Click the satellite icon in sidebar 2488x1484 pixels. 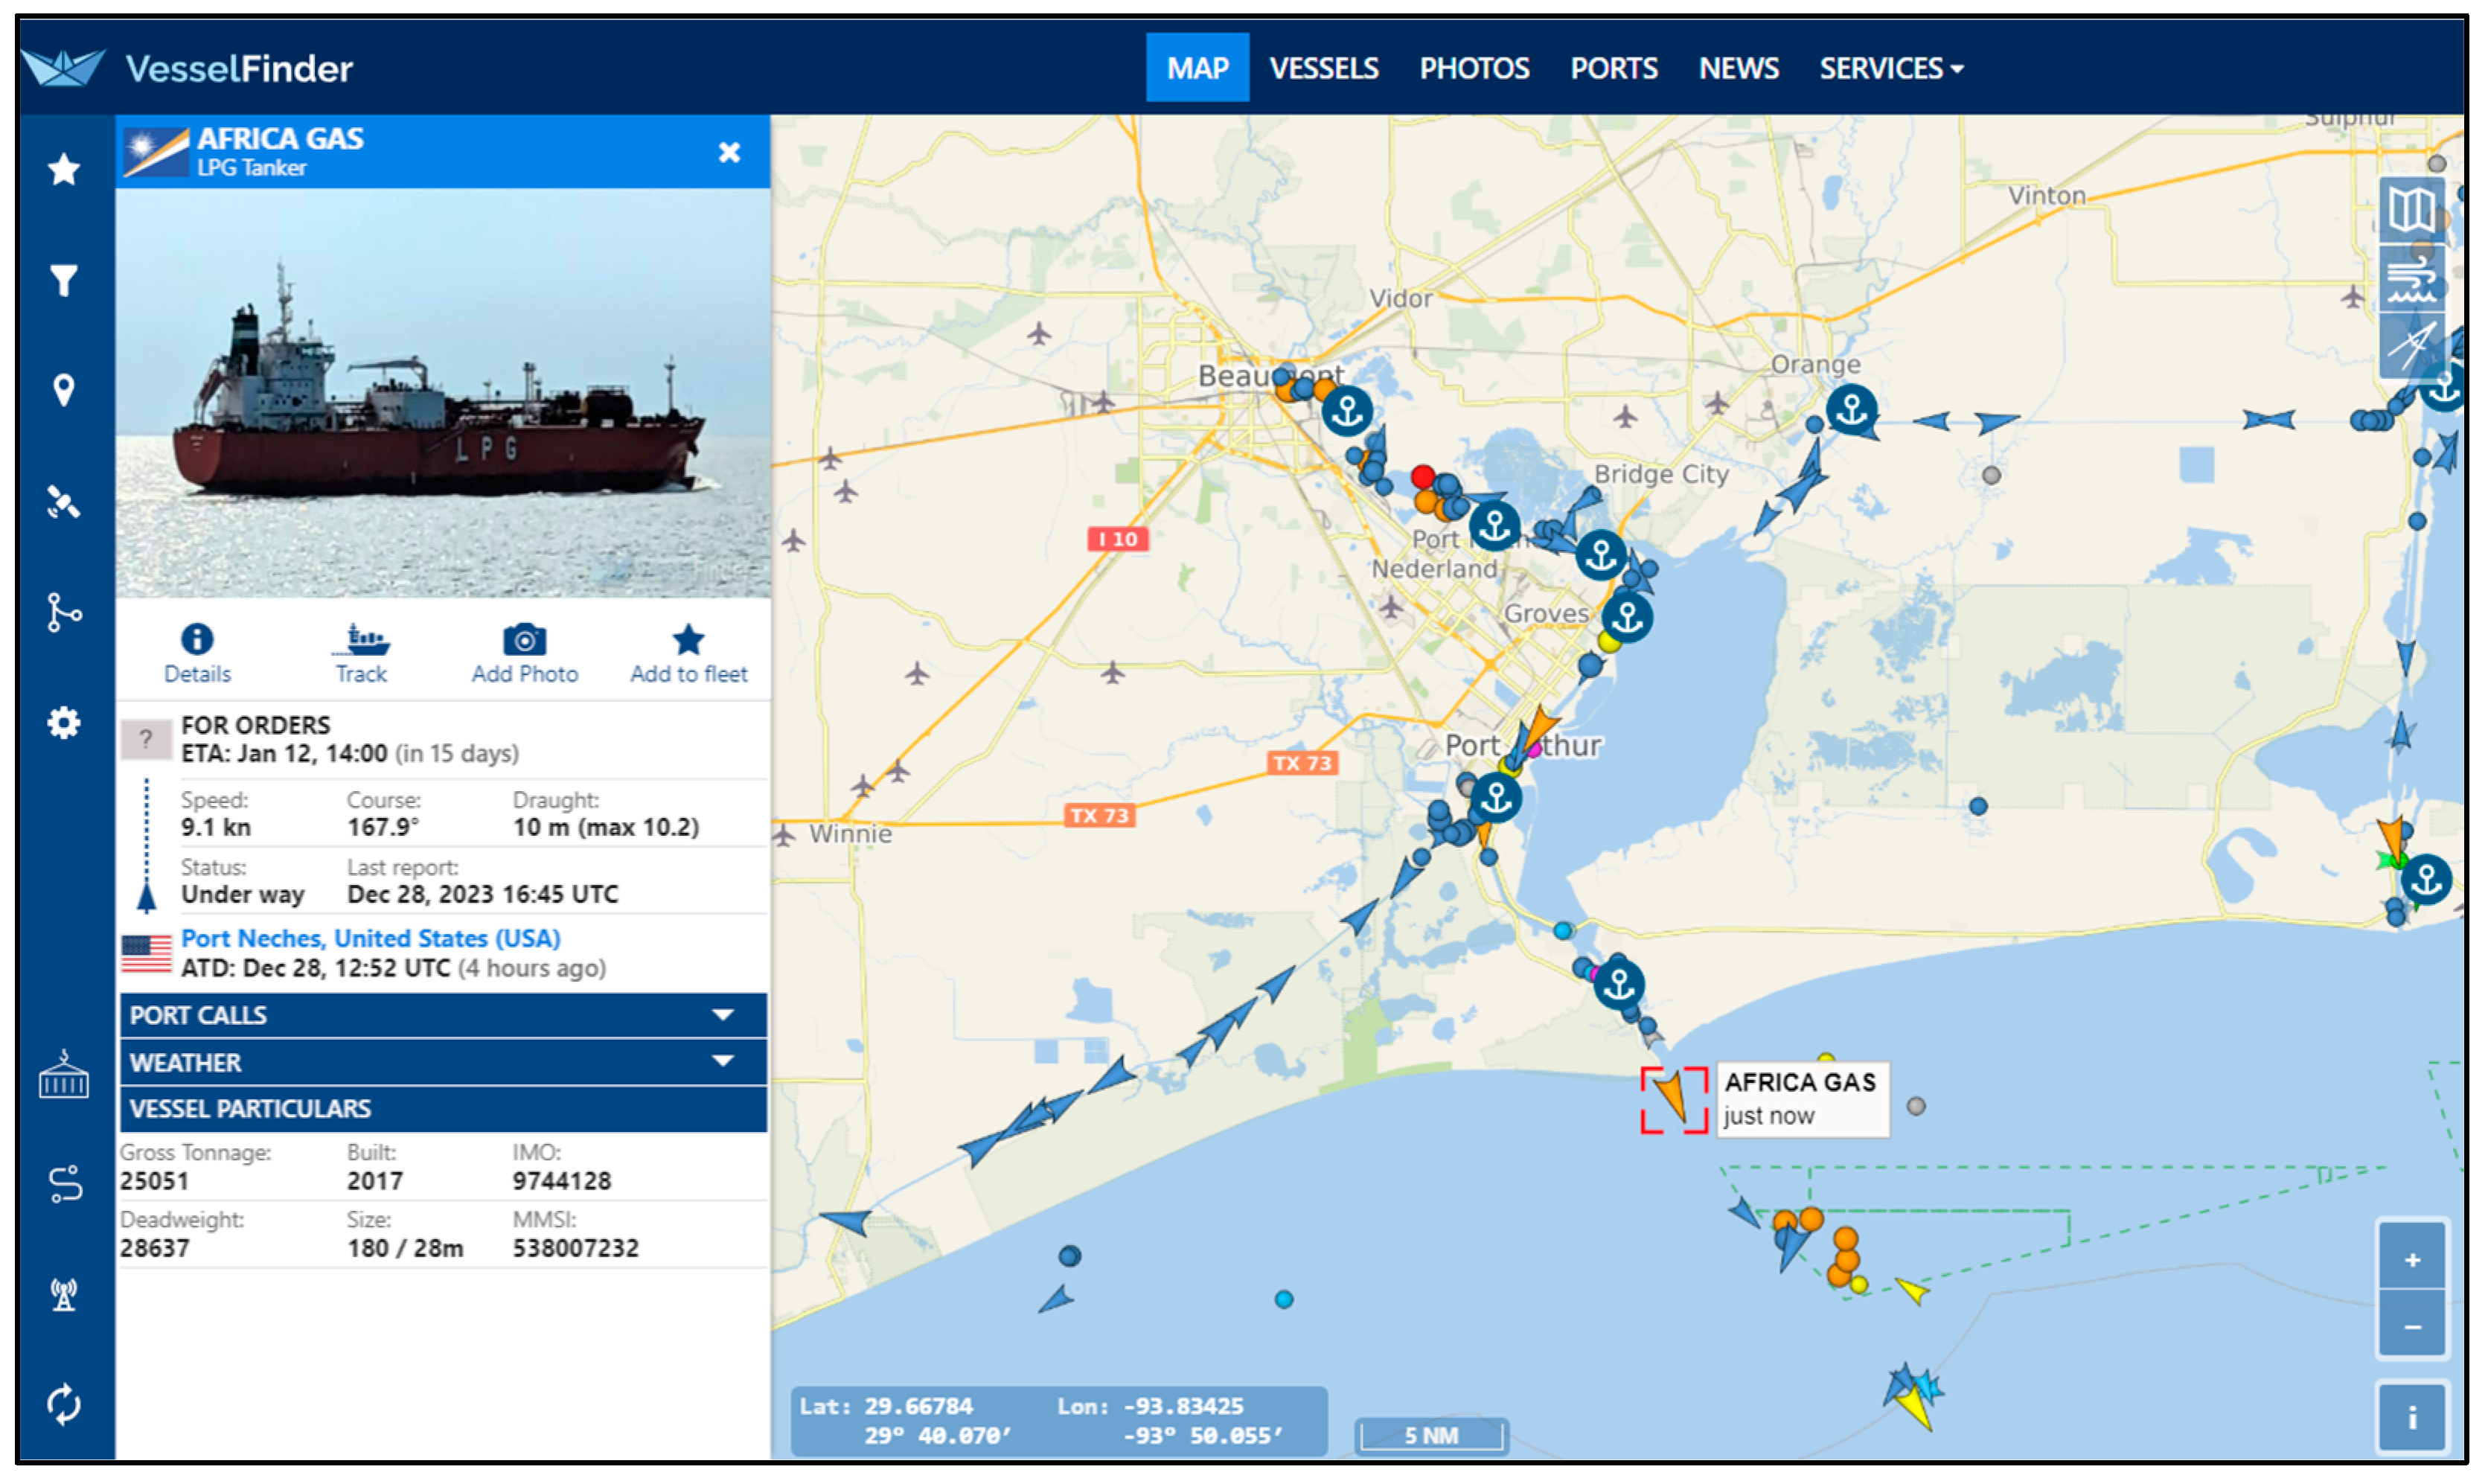click(64, 501)
